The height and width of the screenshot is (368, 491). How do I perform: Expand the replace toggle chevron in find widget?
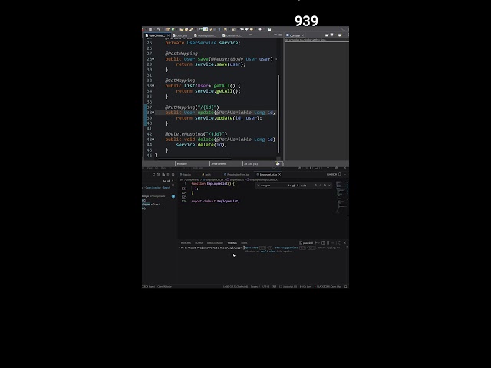[x=258, y=186]
